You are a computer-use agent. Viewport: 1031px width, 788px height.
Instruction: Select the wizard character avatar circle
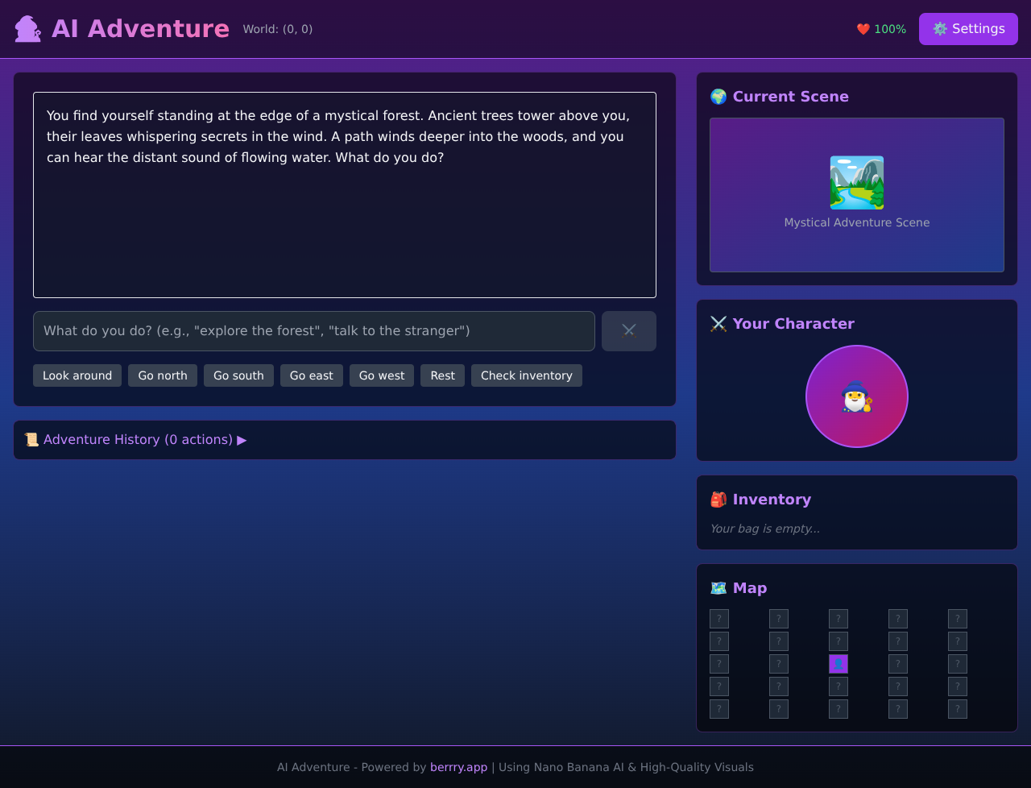click(856, 396)
